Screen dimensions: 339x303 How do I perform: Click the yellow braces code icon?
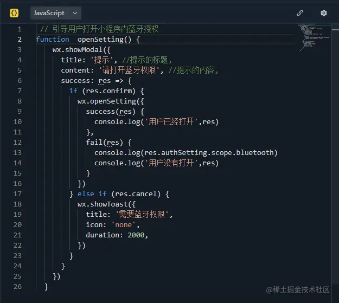coord(14,13)
